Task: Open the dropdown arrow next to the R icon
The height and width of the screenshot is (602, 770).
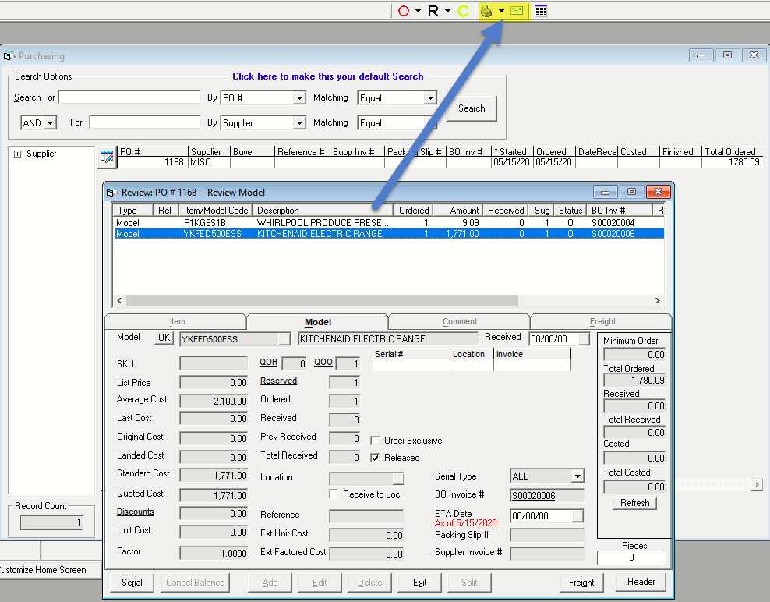Action: (x=447, y=11)
